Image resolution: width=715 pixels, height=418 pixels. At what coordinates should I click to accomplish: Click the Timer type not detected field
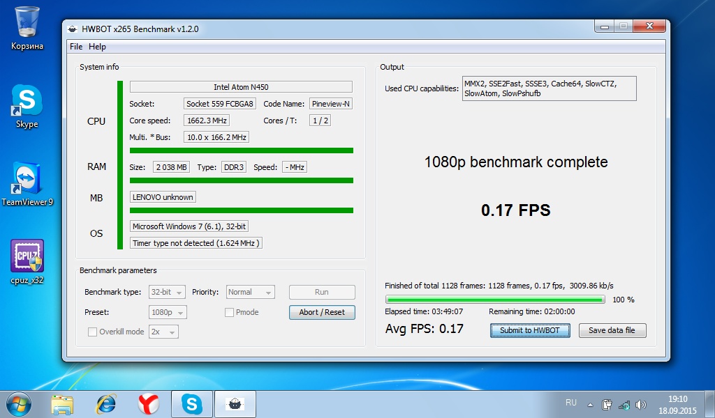point(196,243)
